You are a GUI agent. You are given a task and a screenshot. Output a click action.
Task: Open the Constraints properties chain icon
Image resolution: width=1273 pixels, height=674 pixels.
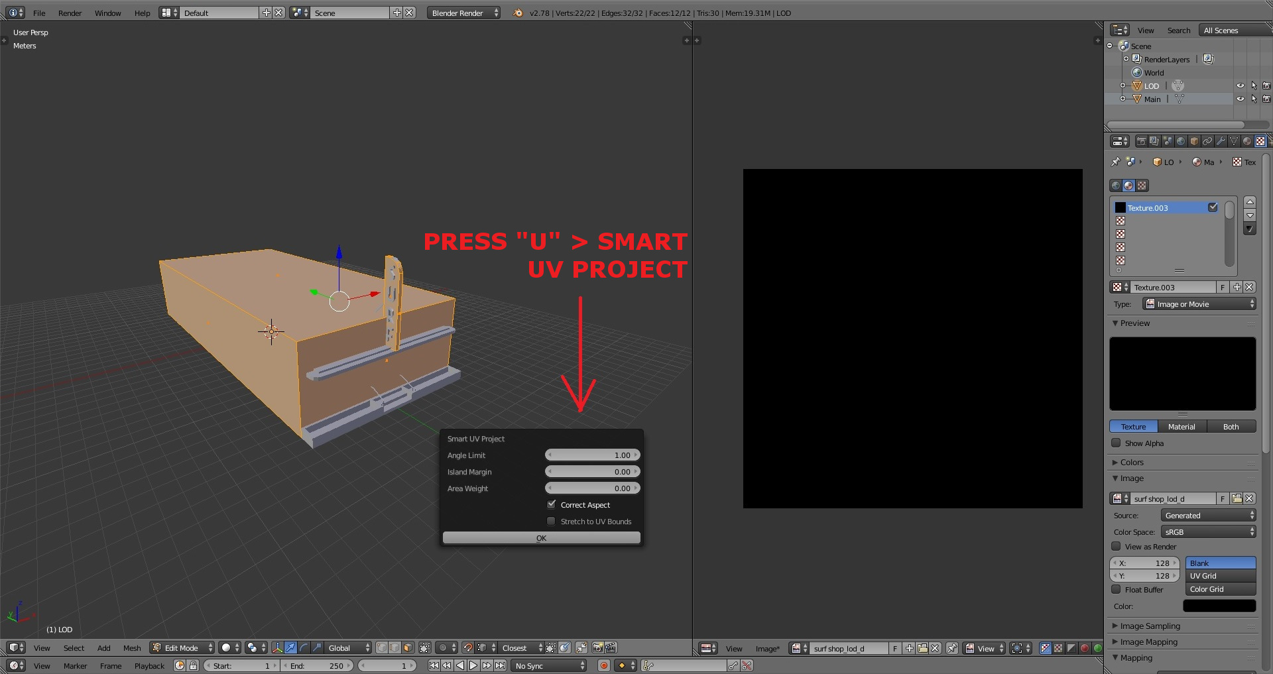(1207, 141)
